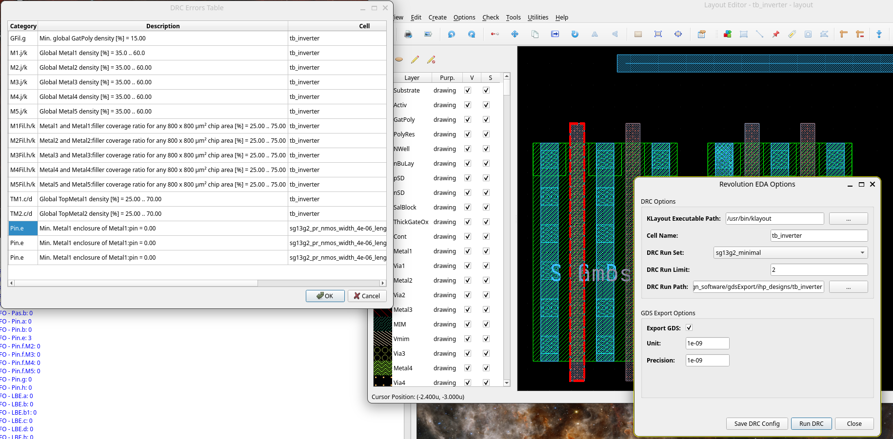The image size is (893, 439).
Task: Click the blue down arrow toolbar icon
Action: tap(879, 34)
